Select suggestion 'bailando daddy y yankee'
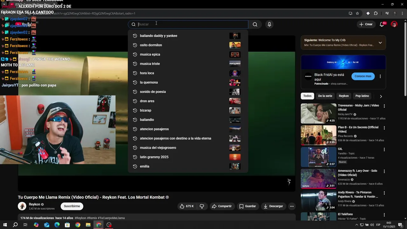The width and height of the screenshot is (407, 229). point(188,36)
